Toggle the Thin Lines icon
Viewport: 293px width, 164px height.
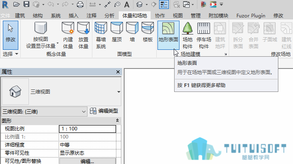pyautogui.click(x=164, y=4)
